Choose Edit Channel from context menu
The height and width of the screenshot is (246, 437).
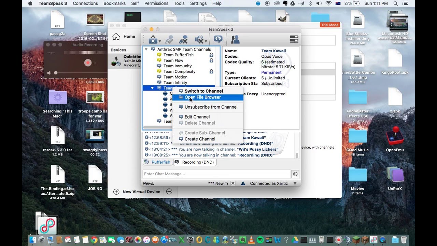208,117
